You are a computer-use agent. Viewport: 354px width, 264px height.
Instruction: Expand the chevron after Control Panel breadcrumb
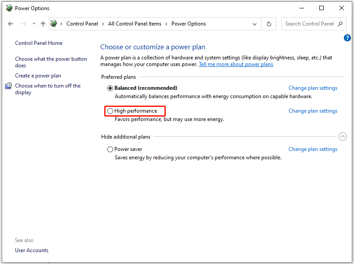pos(103,24)
